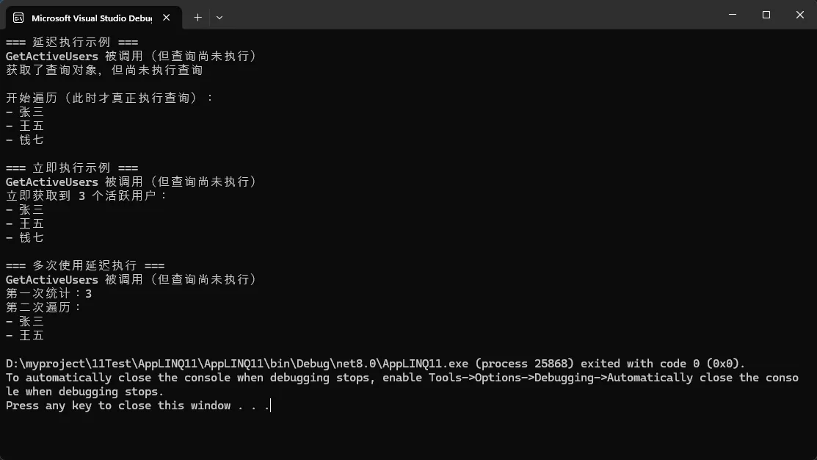Expand the new tab profile dropdown chevron
This screenshot has height=460, width=817.
pyautogui.click(x=219, y=17)
